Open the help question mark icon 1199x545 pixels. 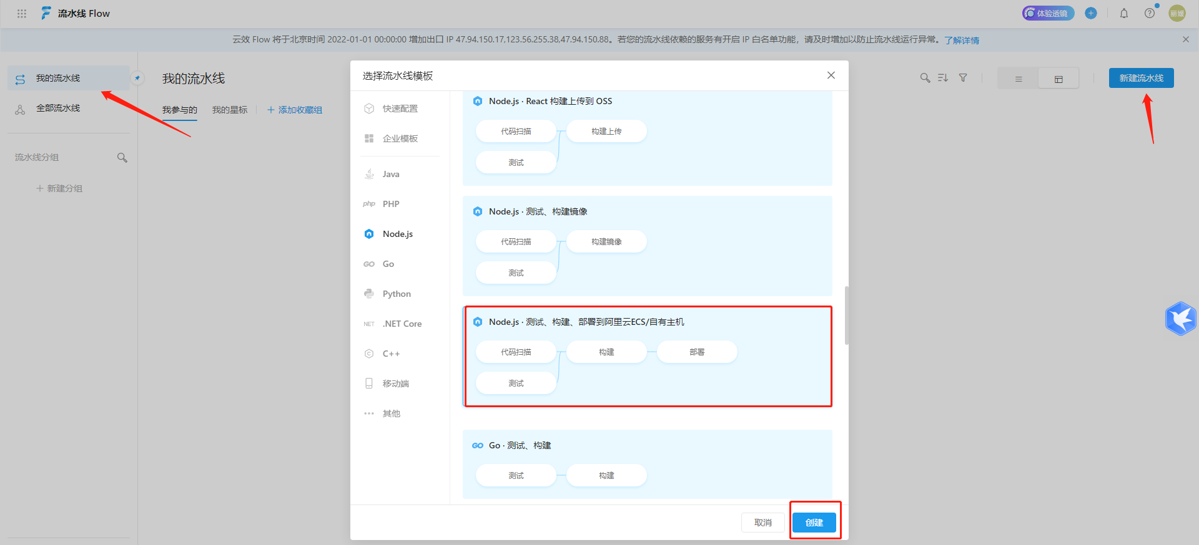(x=1150, y=13)
